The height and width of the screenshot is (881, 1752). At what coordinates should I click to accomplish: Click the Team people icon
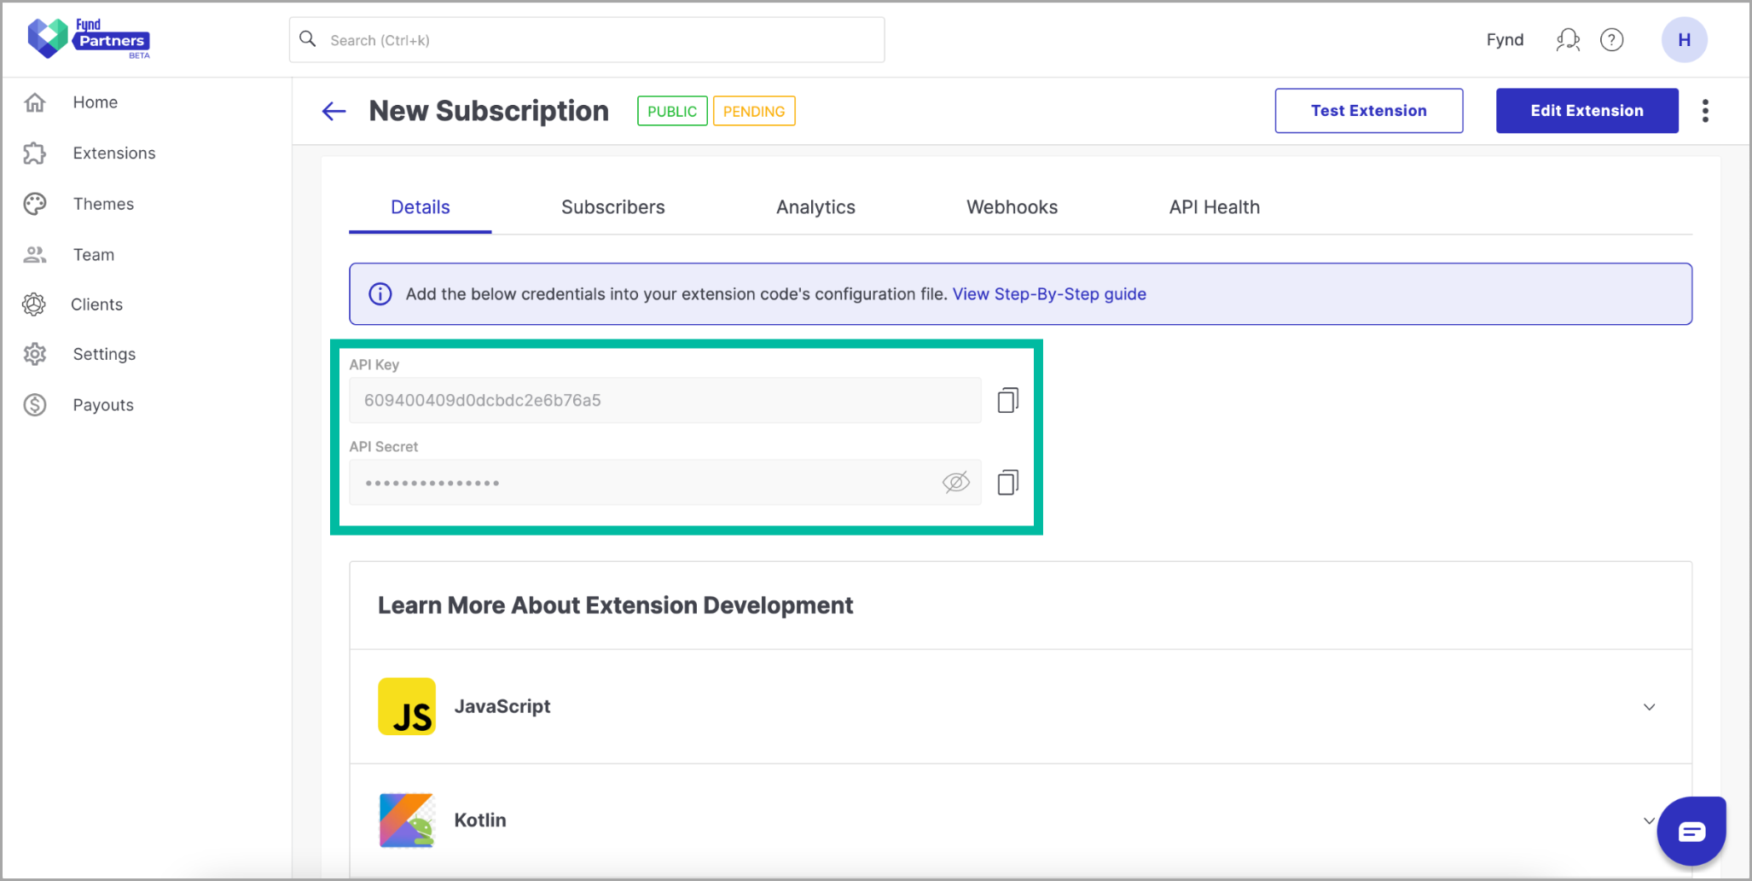35,254
